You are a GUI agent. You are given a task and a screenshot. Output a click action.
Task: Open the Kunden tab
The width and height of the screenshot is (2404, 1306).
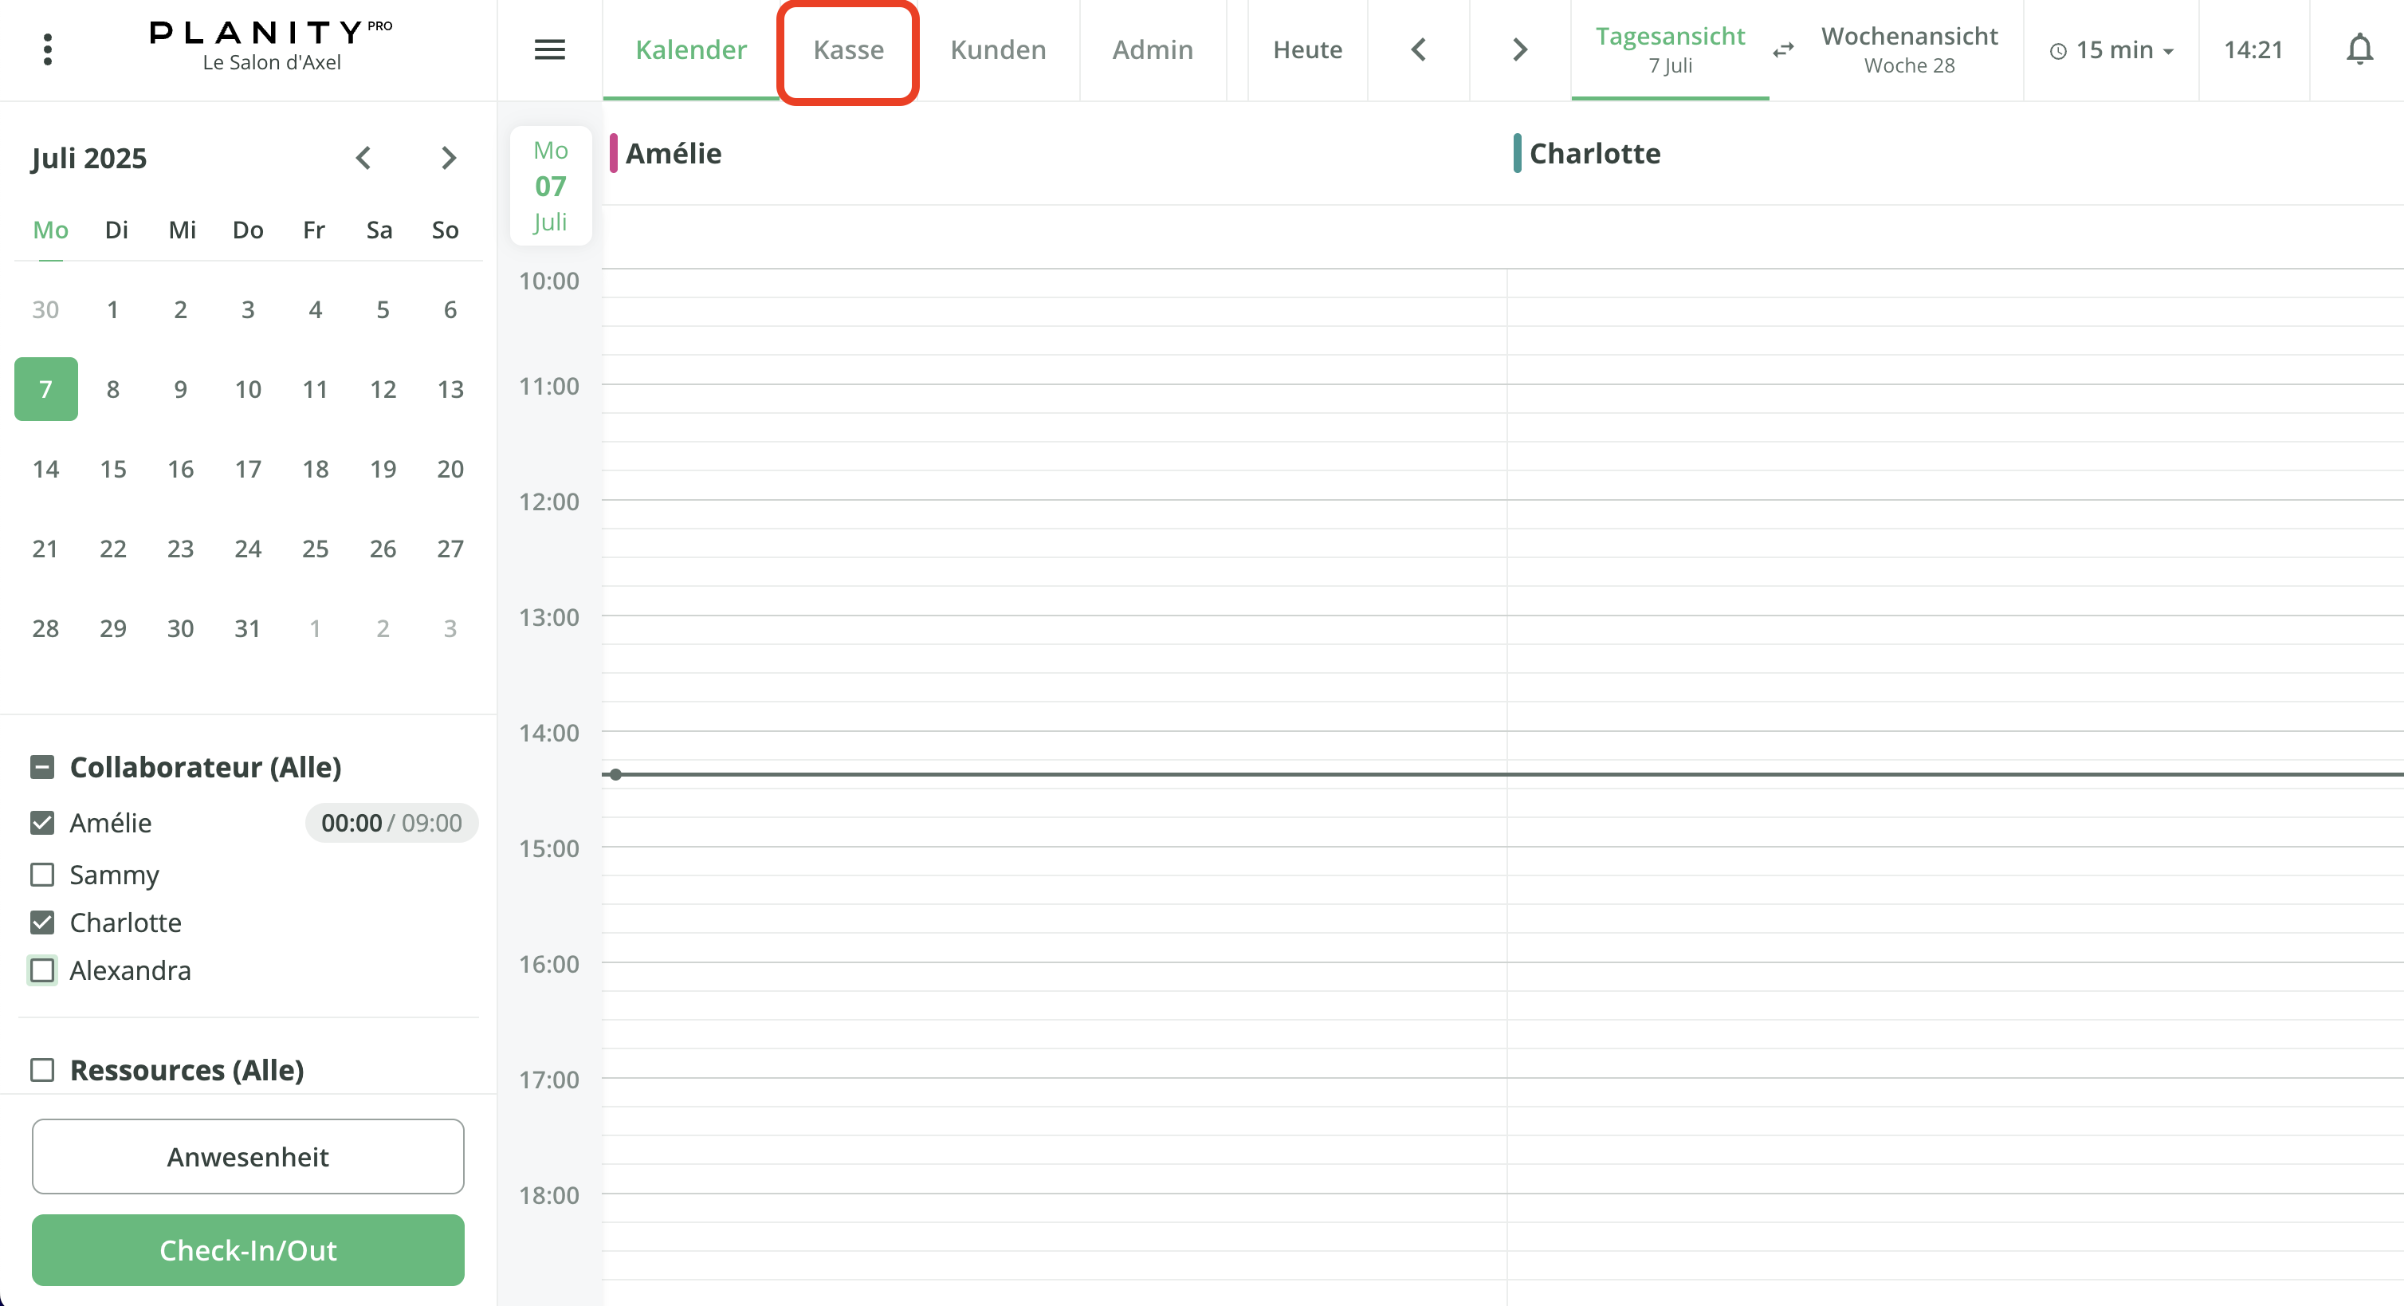(x=998, y=50)
